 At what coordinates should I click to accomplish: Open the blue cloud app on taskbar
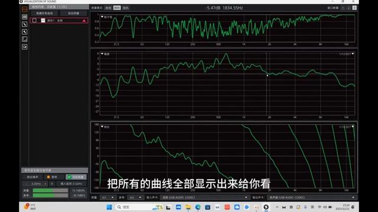coord(237,207)
